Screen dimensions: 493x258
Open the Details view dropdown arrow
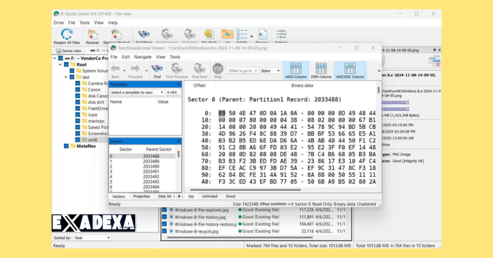(x=251, y=37)
